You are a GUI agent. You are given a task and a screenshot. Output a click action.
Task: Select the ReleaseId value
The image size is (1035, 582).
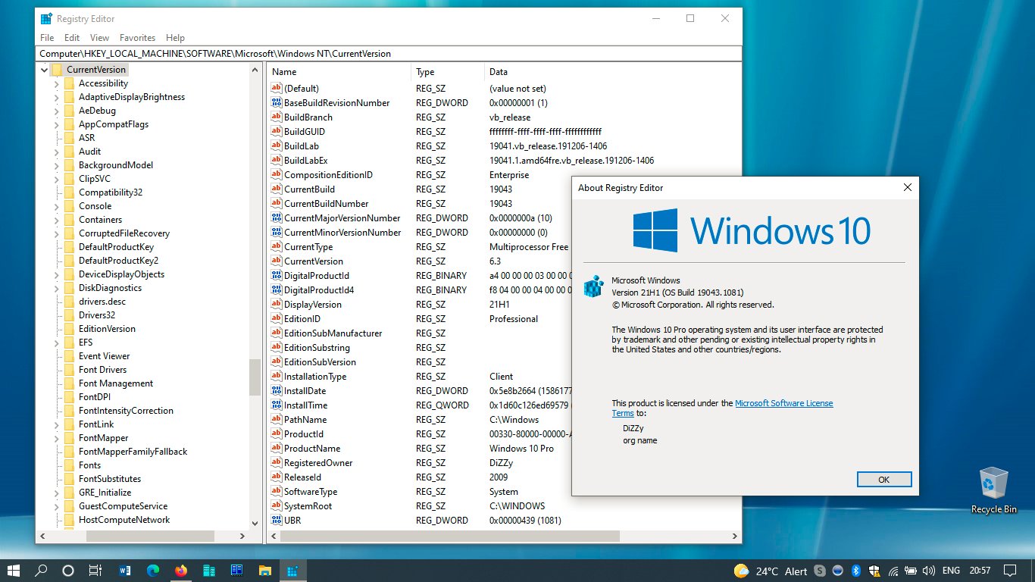[302, 477]
